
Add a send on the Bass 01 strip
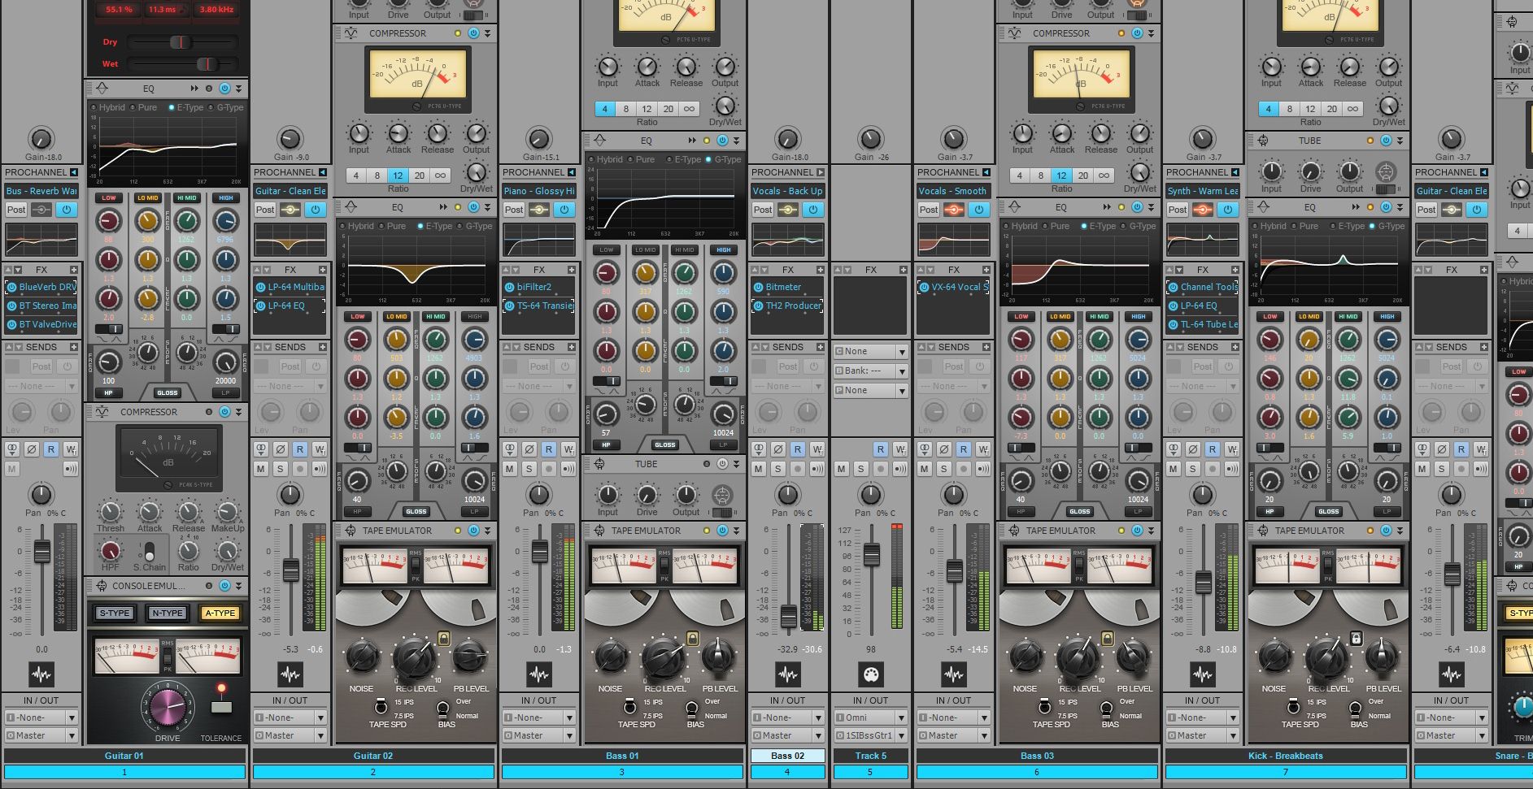(x=572, y=347)
